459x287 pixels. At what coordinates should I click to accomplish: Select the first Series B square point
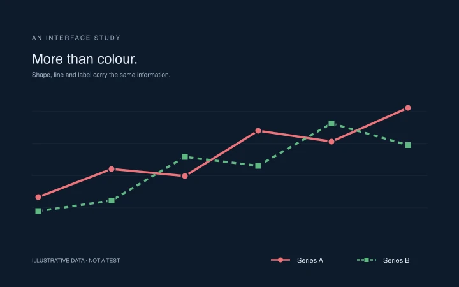click(38, 211)
